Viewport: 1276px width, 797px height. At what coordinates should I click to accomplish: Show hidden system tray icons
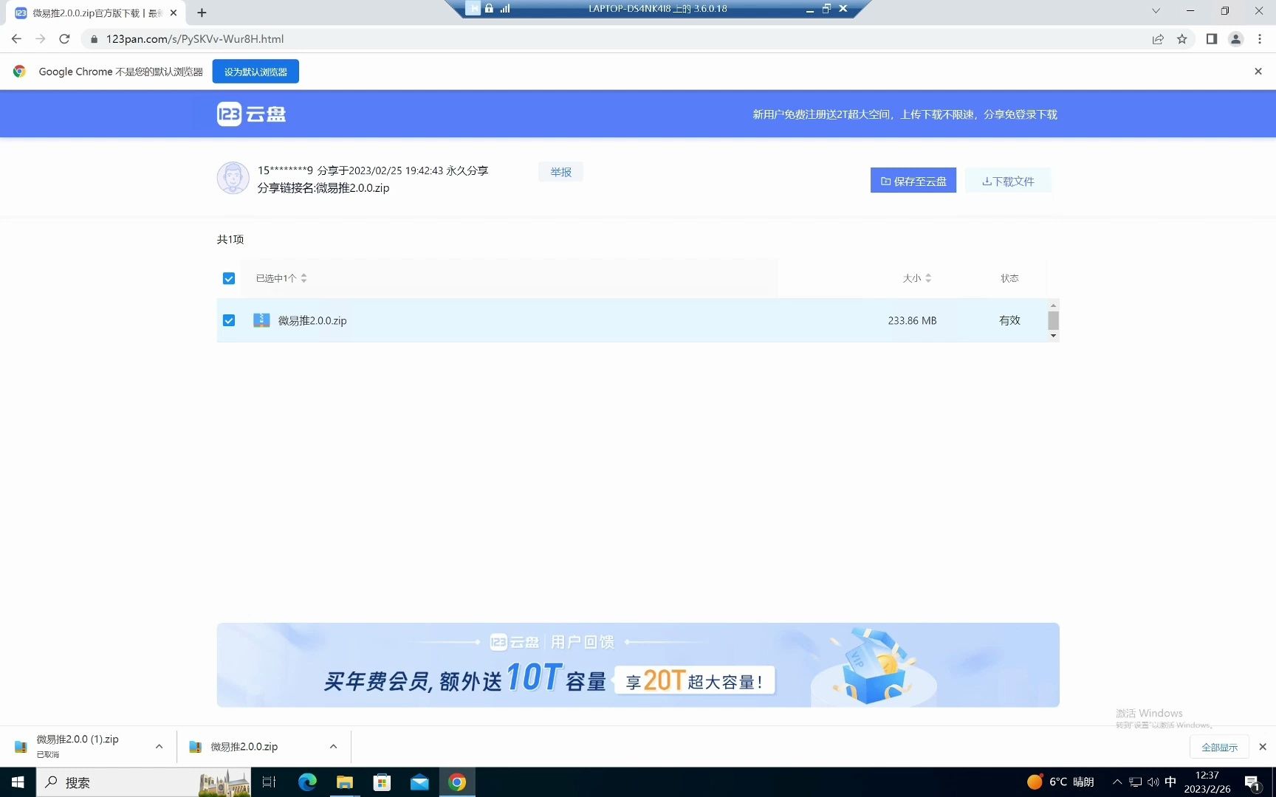click(x=1117, y=782)
